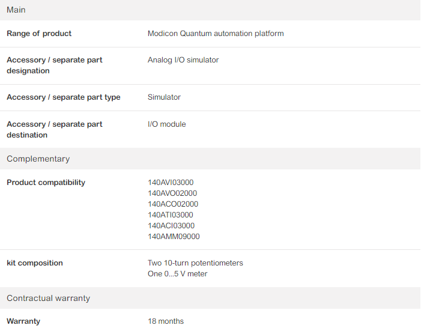Click the '18 months' warranty value
The width and height of the screenshot is (427, 334).
(x=166, y=321)
